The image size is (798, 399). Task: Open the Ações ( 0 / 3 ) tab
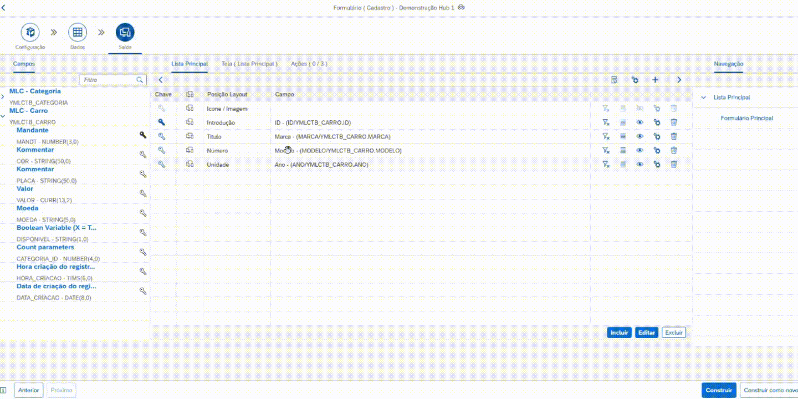click(x=309, y=64)
